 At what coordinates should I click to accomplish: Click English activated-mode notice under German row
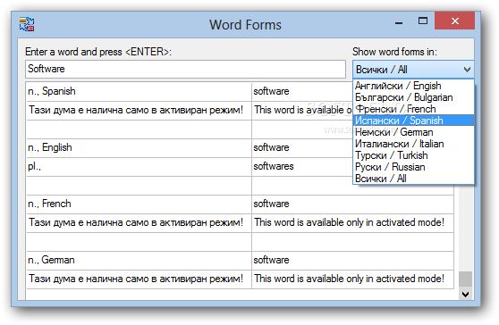353,279
